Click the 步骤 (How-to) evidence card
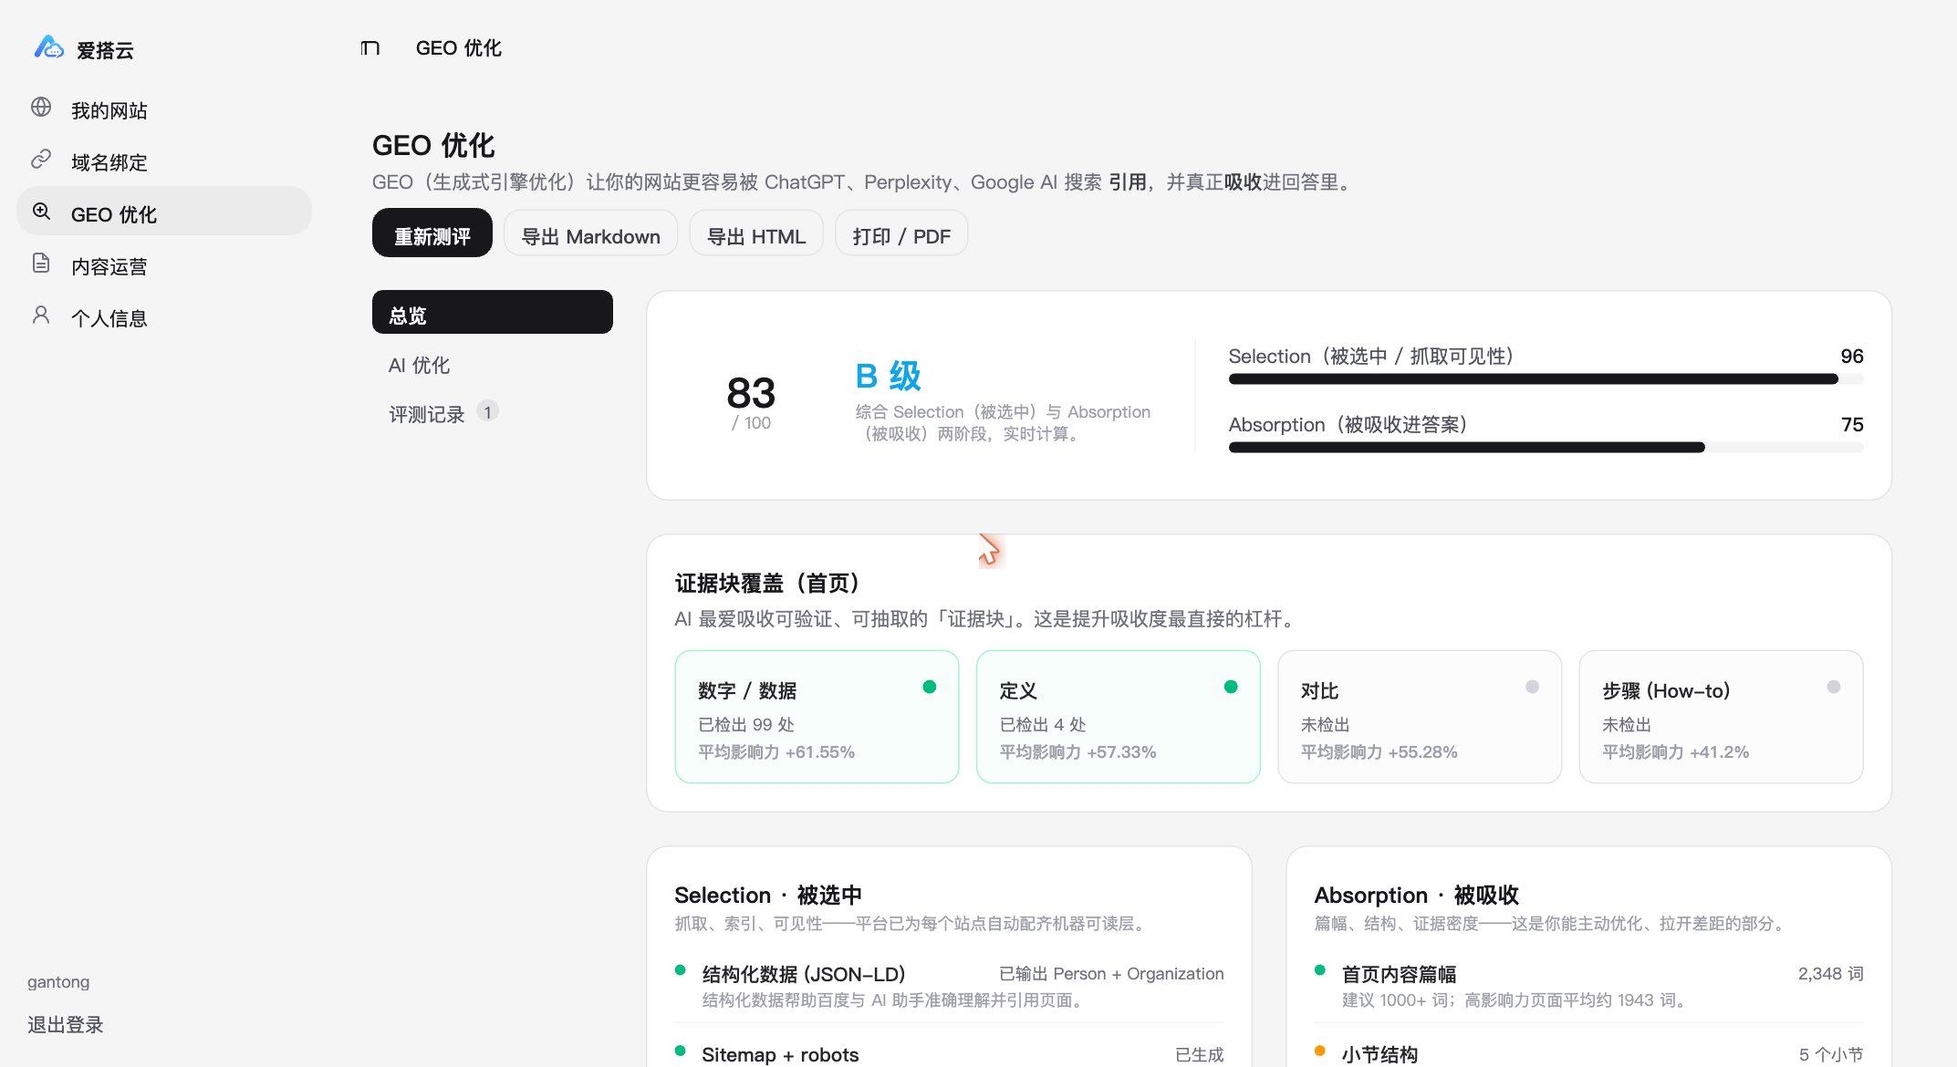Image resolution: width=1957 pixels, height=1067 pixels. (1721, 717)
